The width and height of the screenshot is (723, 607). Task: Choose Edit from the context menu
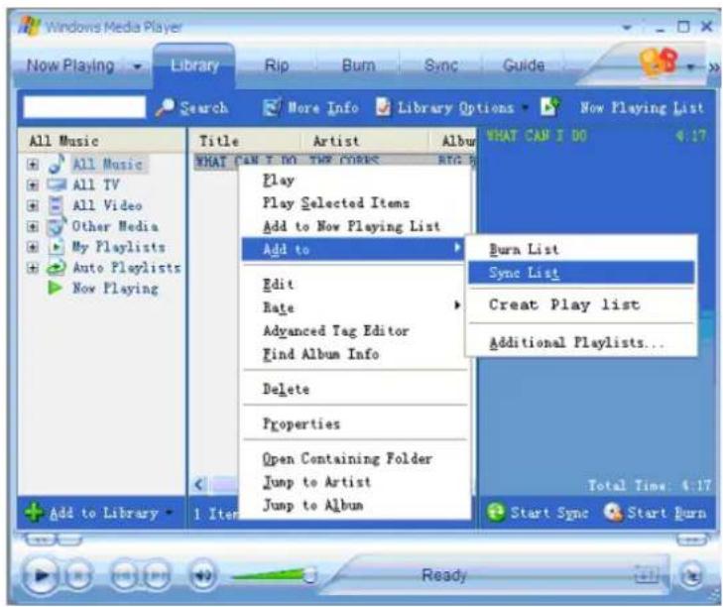coord(356,284)
